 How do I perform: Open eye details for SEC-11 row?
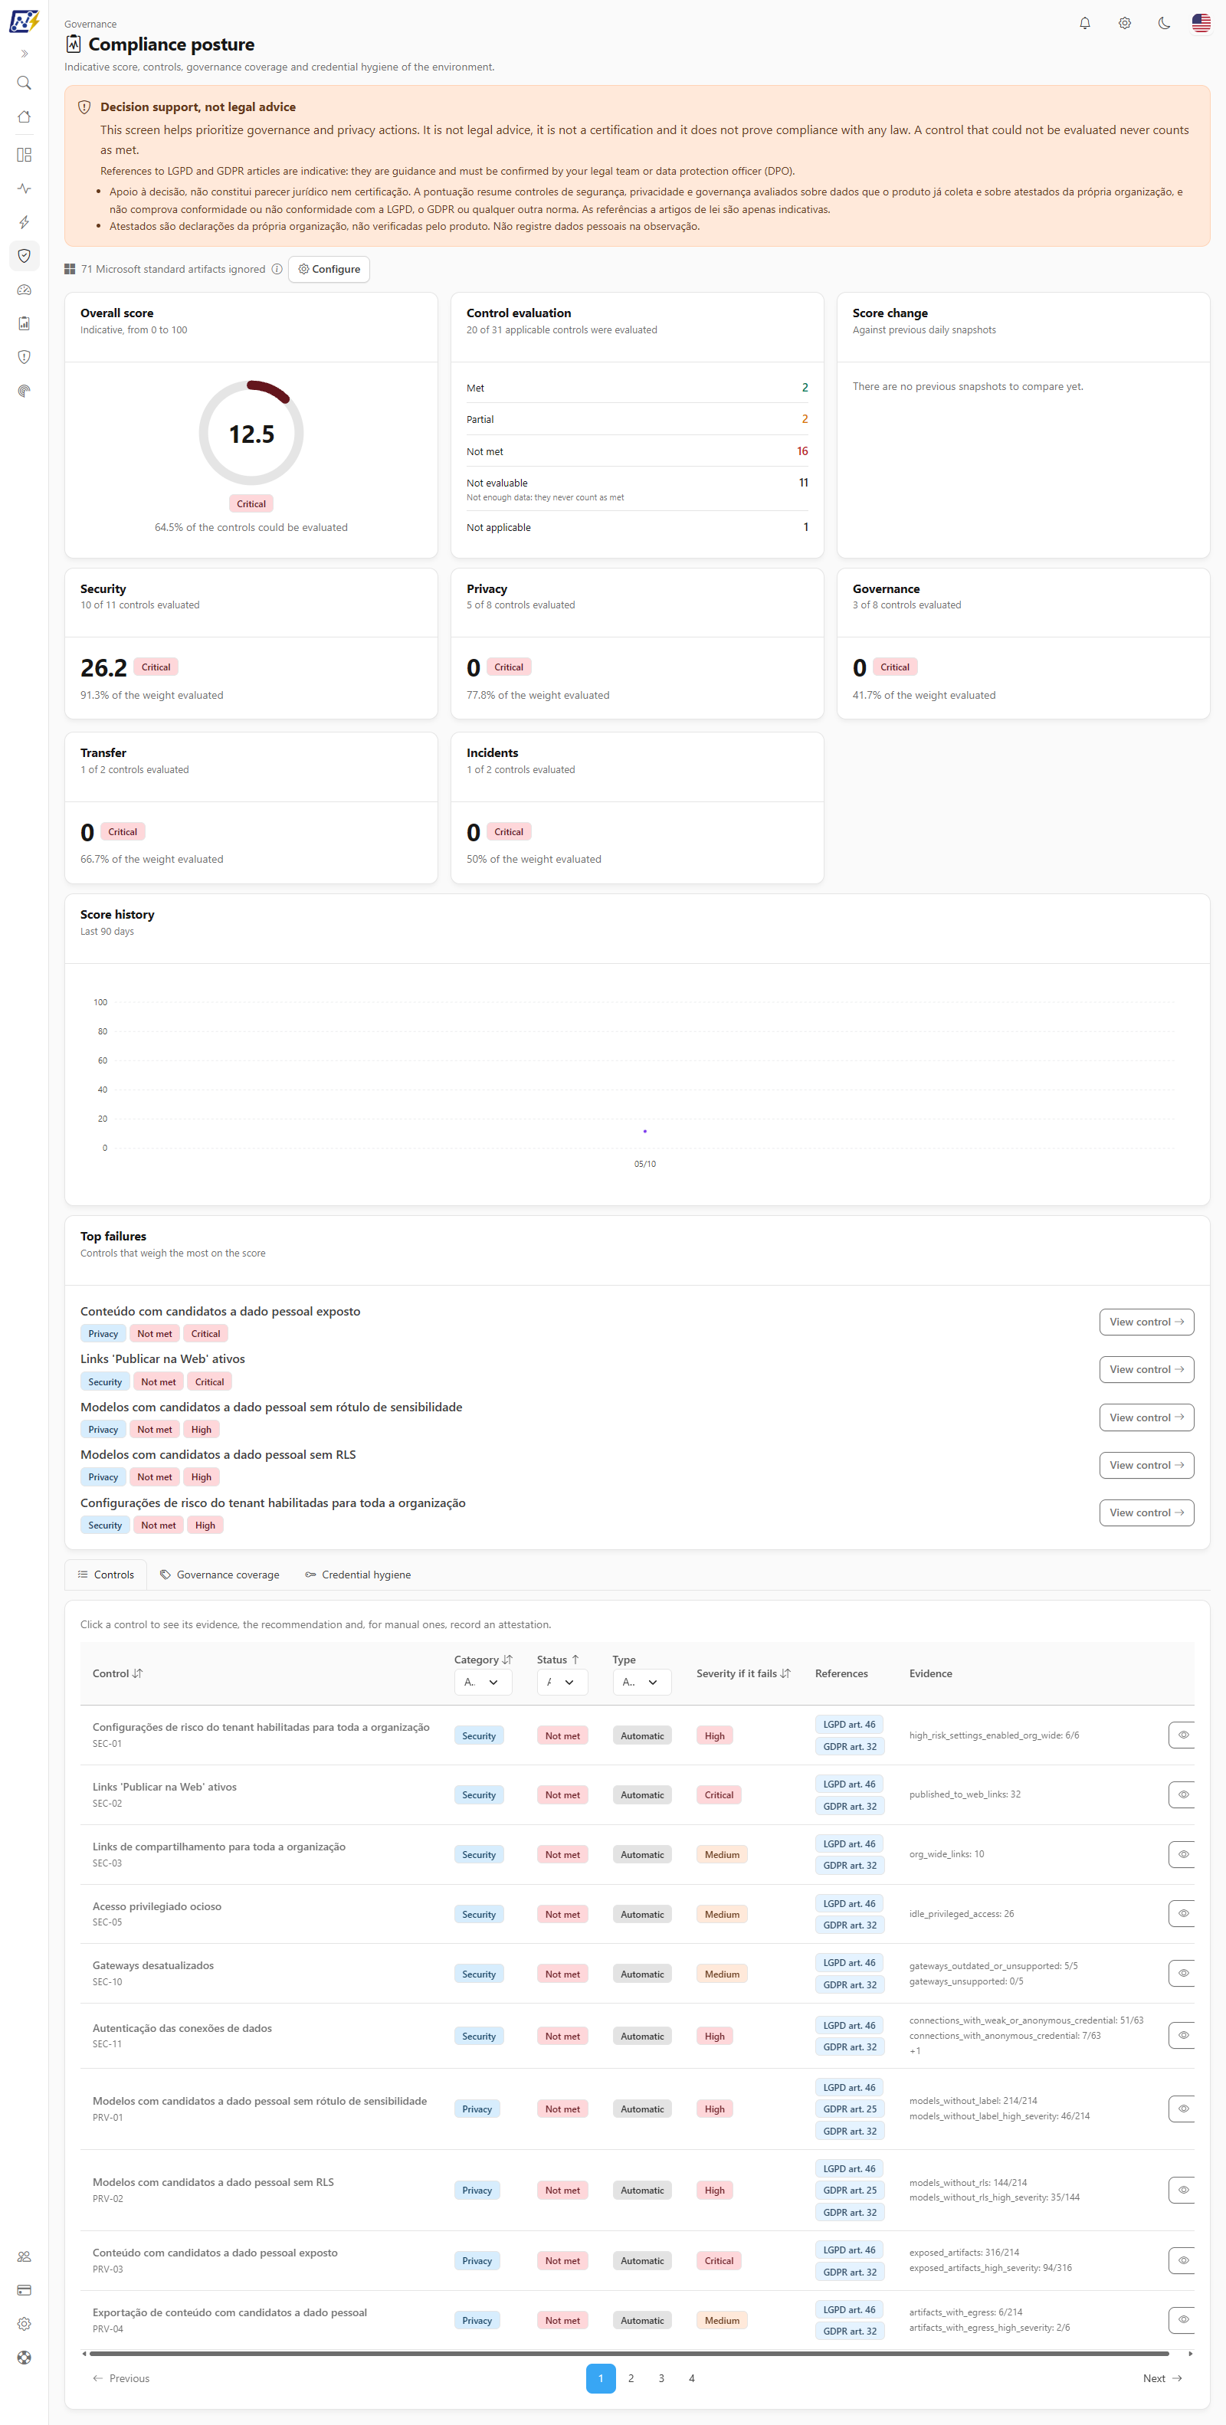[x=1182, y=2035]
